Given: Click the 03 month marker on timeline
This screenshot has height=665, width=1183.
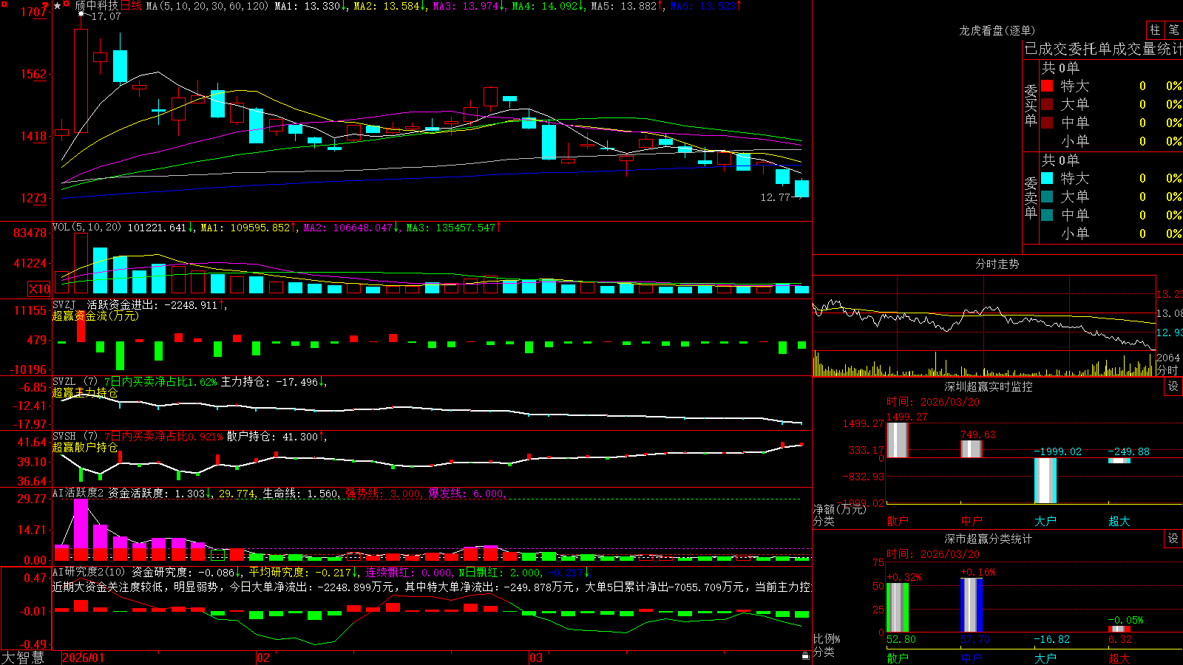Looking at the screenshot, I should [x=536, y=658].
